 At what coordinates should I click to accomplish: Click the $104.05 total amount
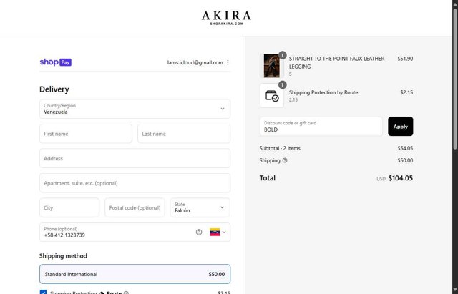(x=401, y=178)
